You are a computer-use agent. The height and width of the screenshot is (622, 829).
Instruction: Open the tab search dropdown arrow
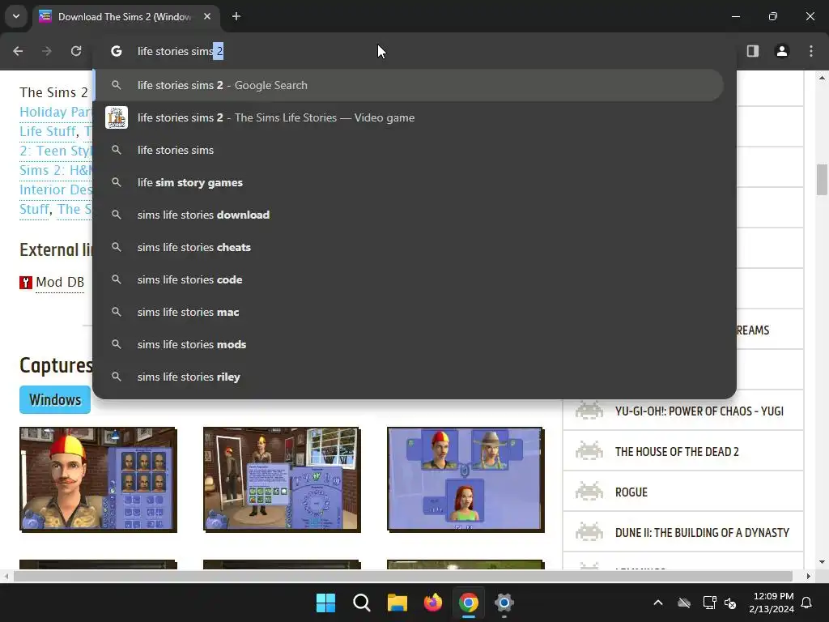[x=16, y=16]
